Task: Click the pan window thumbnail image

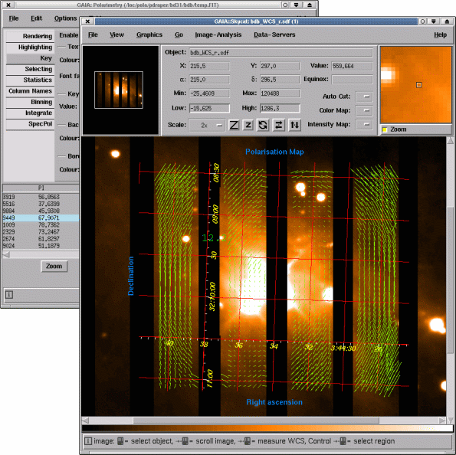Action: (119, 90)
